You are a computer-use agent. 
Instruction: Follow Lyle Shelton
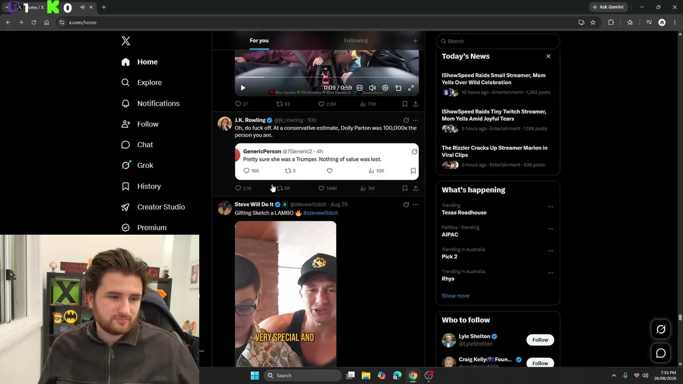(540, 340)
